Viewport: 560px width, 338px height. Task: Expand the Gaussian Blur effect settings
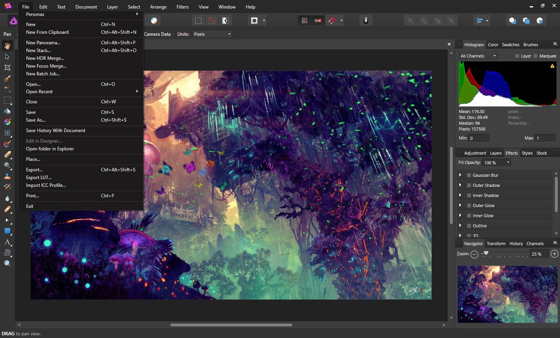[x=460, y=175]
